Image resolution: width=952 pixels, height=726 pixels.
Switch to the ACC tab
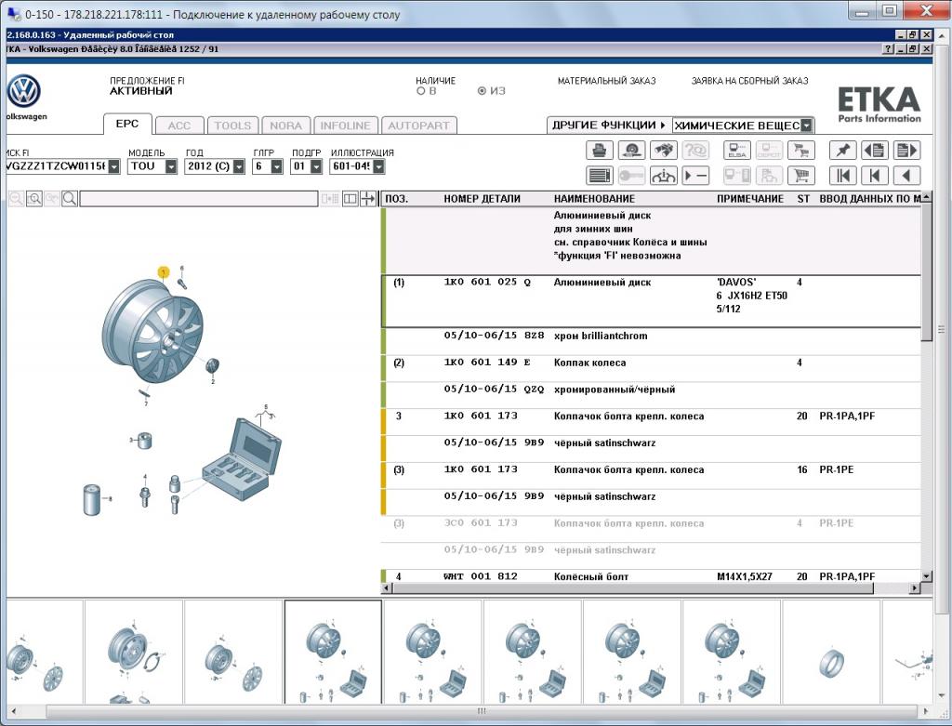[x=179, y=125]
